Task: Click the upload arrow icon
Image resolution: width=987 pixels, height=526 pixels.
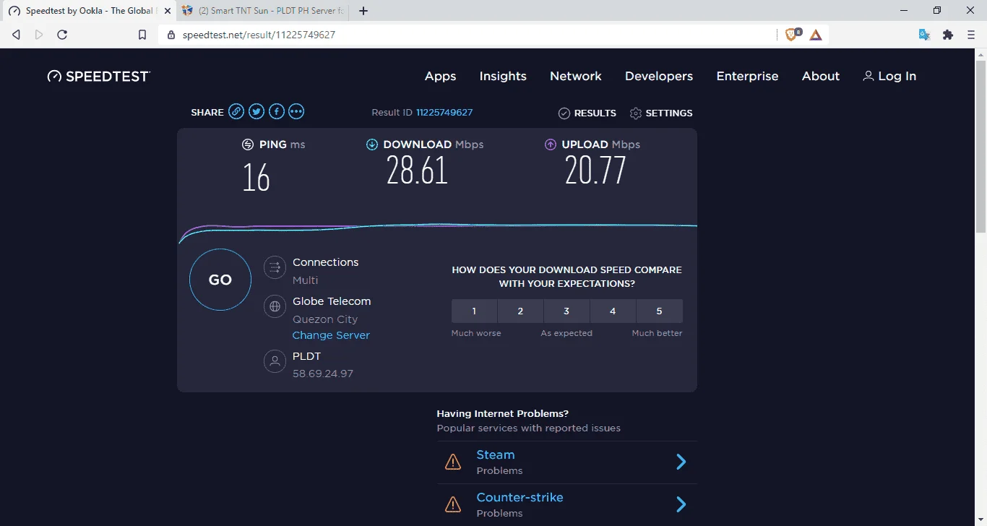Action: [x=551, y=145]
